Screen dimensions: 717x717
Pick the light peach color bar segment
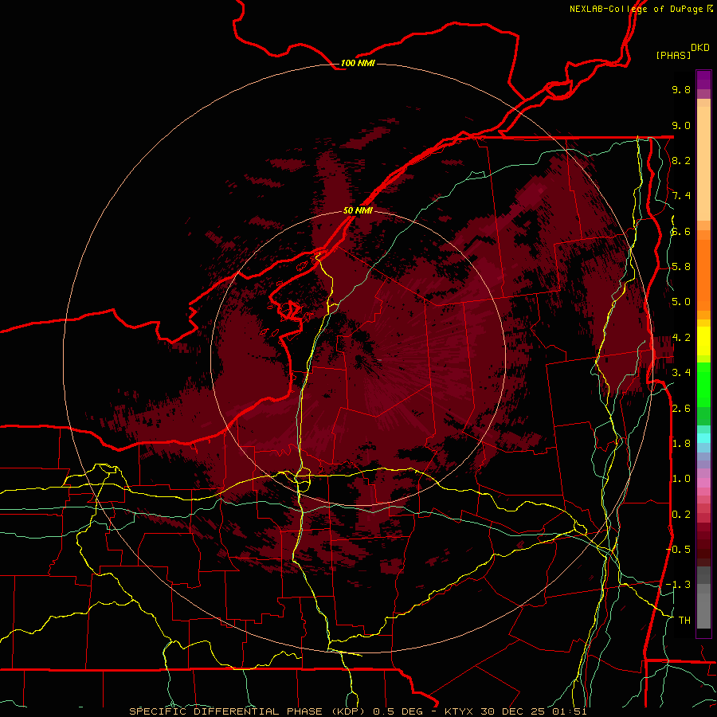[x=703, y=163]
